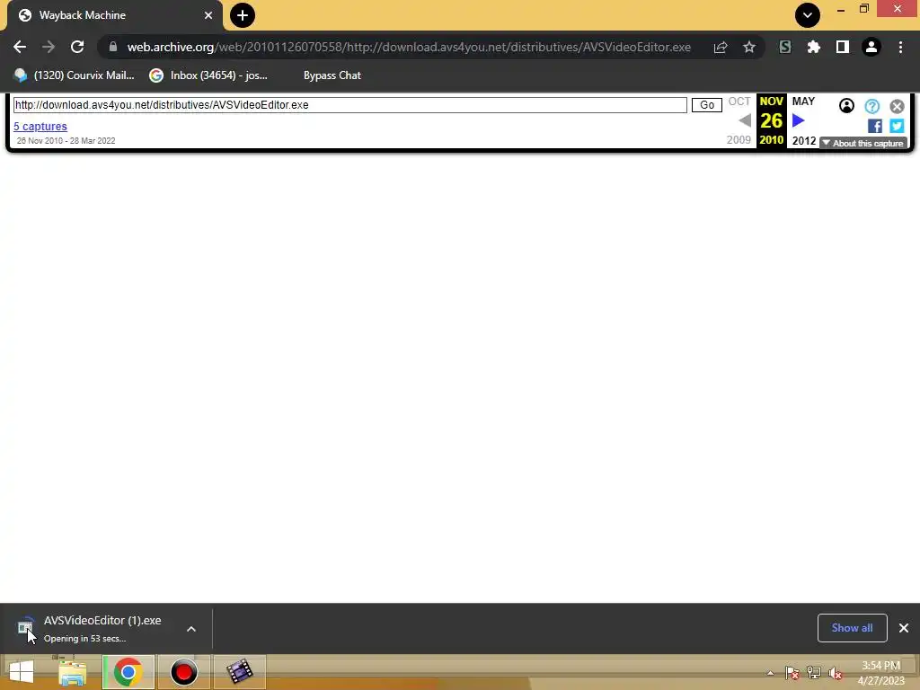Viewport: 920px width, 690px height.
Task: Open the network tray icon
Action: pyautogui.click(x=814, y=673)
